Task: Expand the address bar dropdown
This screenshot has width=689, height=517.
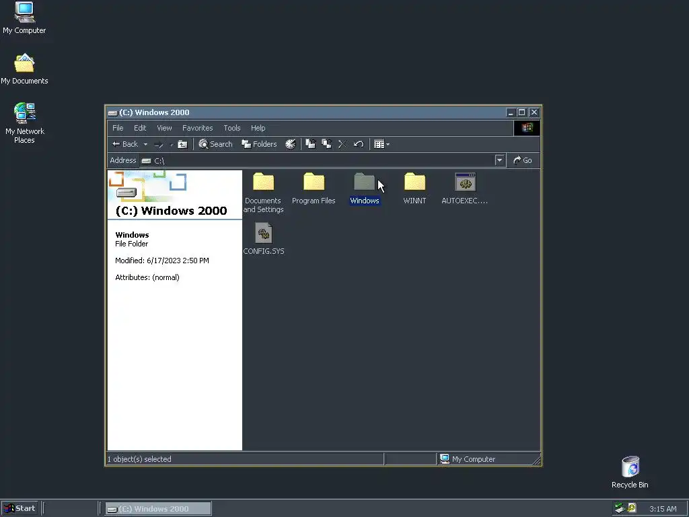Action: 499,160
